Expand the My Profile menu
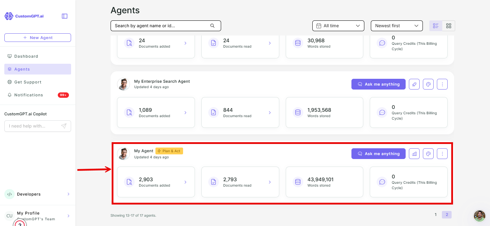 click(x=38, y=216)
